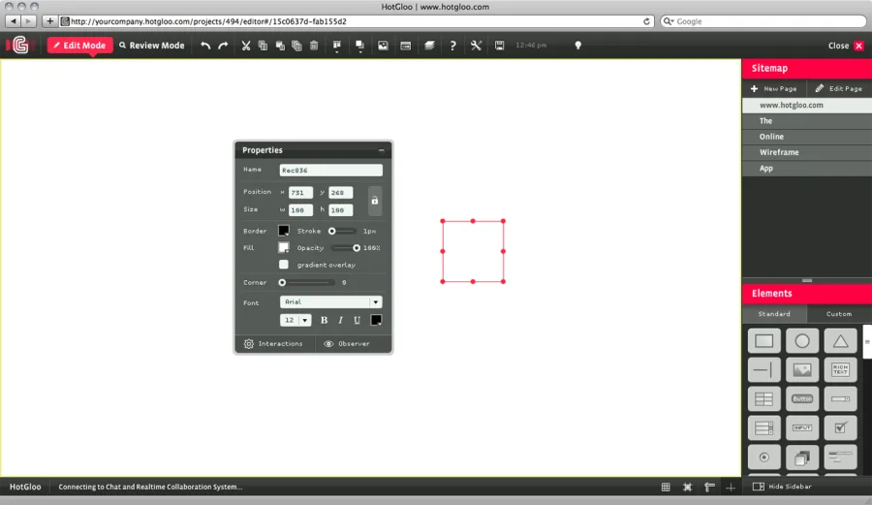This screenshot has height=505, width=872.
Task: Click the New Page button
Action: click(x=774, y=88)
